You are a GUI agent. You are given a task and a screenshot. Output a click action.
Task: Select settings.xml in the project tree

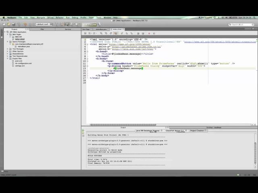pos(20,66)
